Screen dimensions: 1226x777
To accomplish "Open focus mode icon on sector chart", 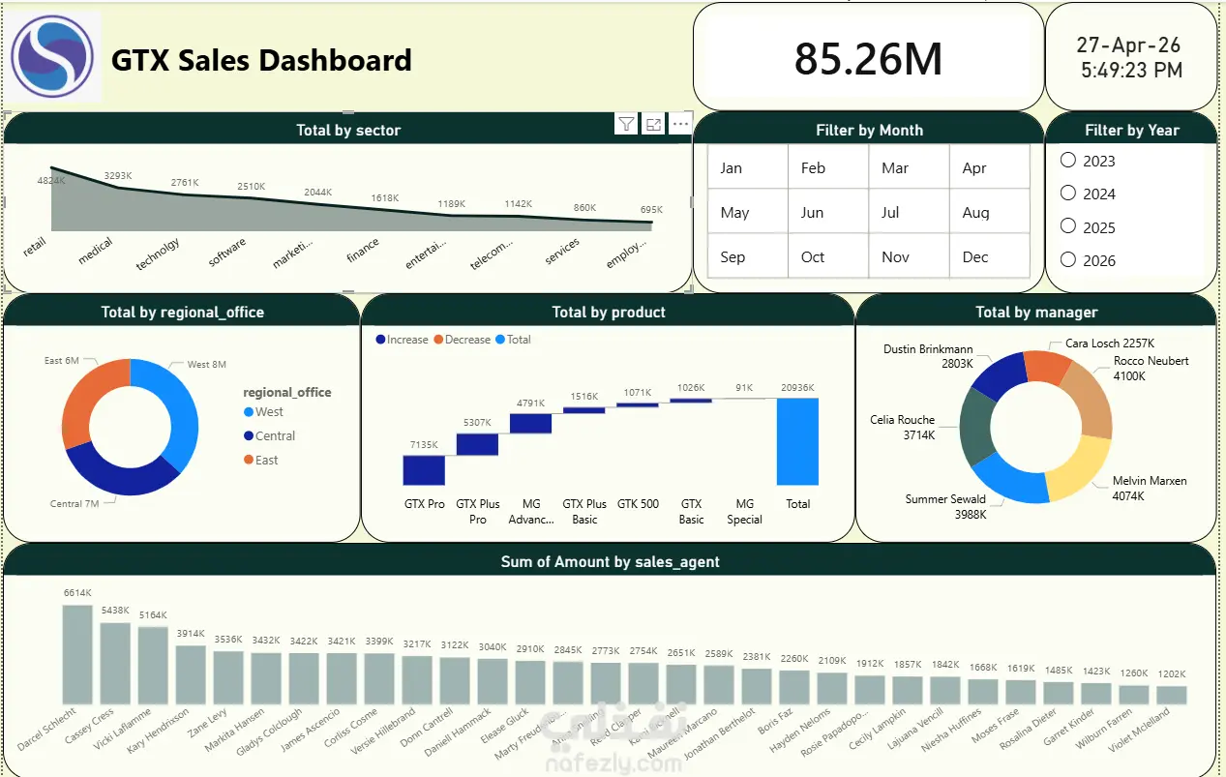I will [654, 124].
